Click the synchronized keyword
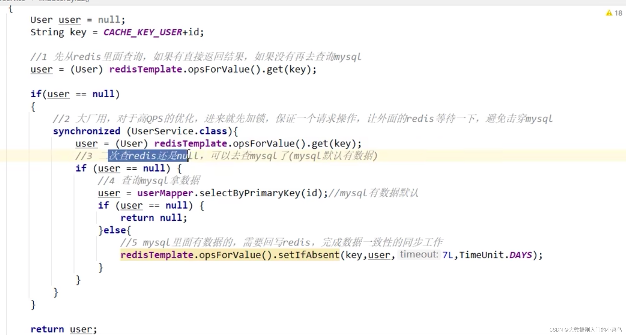The width and height of the screenshot is (626, 335). point(86,131)
